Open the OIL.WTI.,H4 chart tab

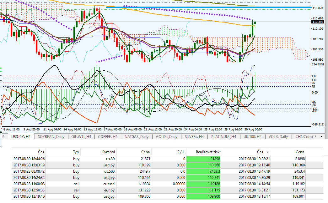click(81, 137)
